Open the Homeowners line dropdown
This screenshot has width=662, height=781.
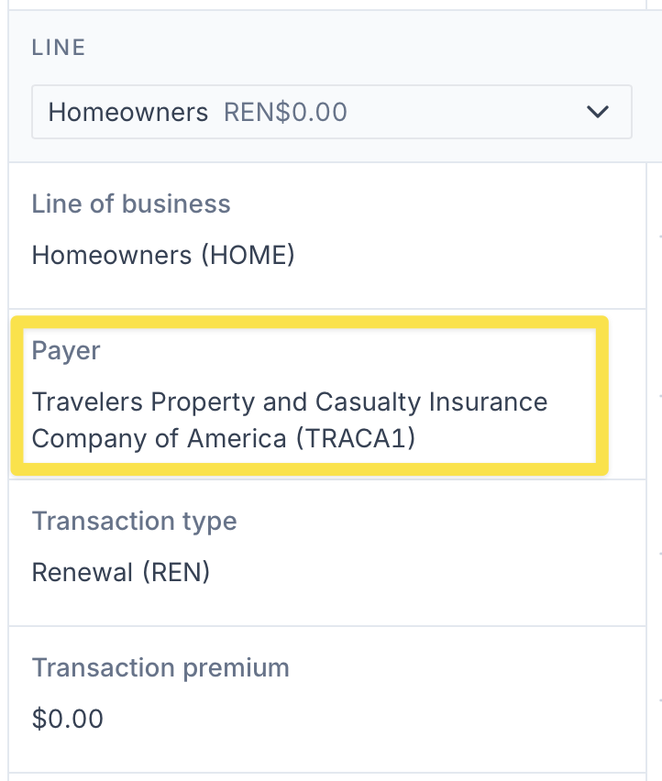[332, 112]
